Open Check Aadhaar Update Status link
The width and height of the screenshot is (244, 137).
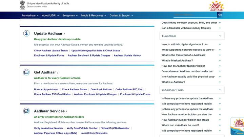(51, 51)
